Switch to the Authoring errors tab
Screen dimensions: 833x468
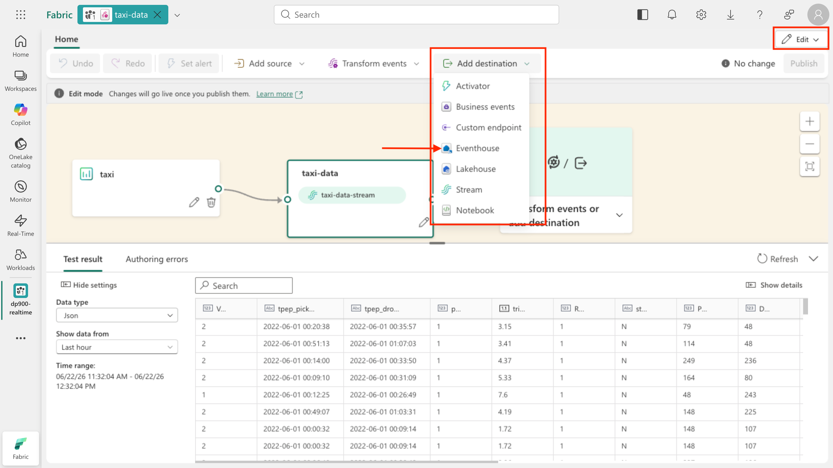[x=156, y=259]
